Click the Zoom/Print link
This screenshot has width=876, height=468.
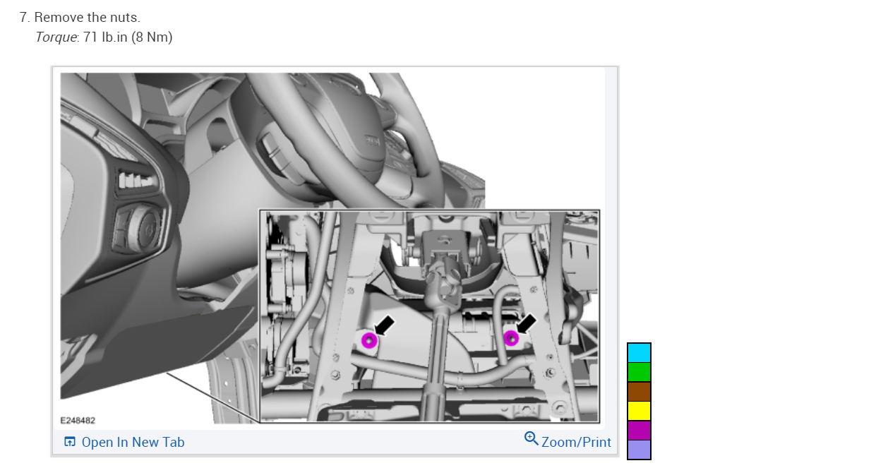[x=576, y=443]
